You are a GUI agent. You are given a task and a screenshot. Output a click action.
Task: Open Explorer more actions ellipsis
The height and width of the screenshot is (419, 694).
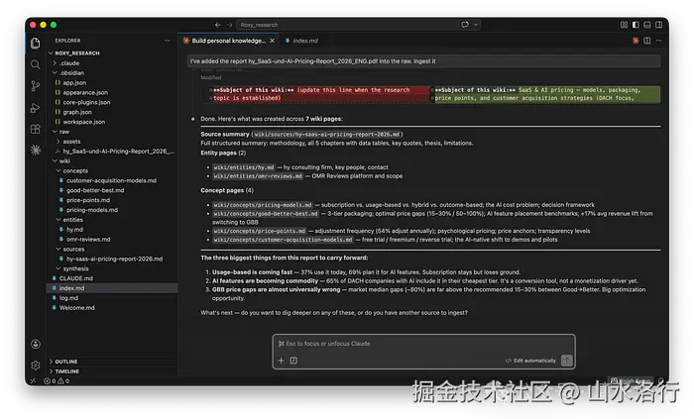tap(167, 41)
